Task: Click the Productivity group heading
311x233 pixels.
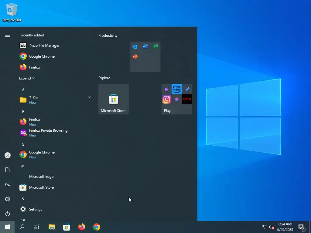Action: tap(108, 35)
